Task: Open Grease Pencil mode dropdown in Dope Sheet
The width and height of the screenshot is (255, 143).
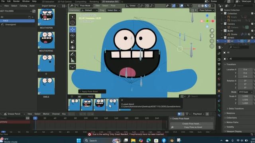Action: pos(15,114)
